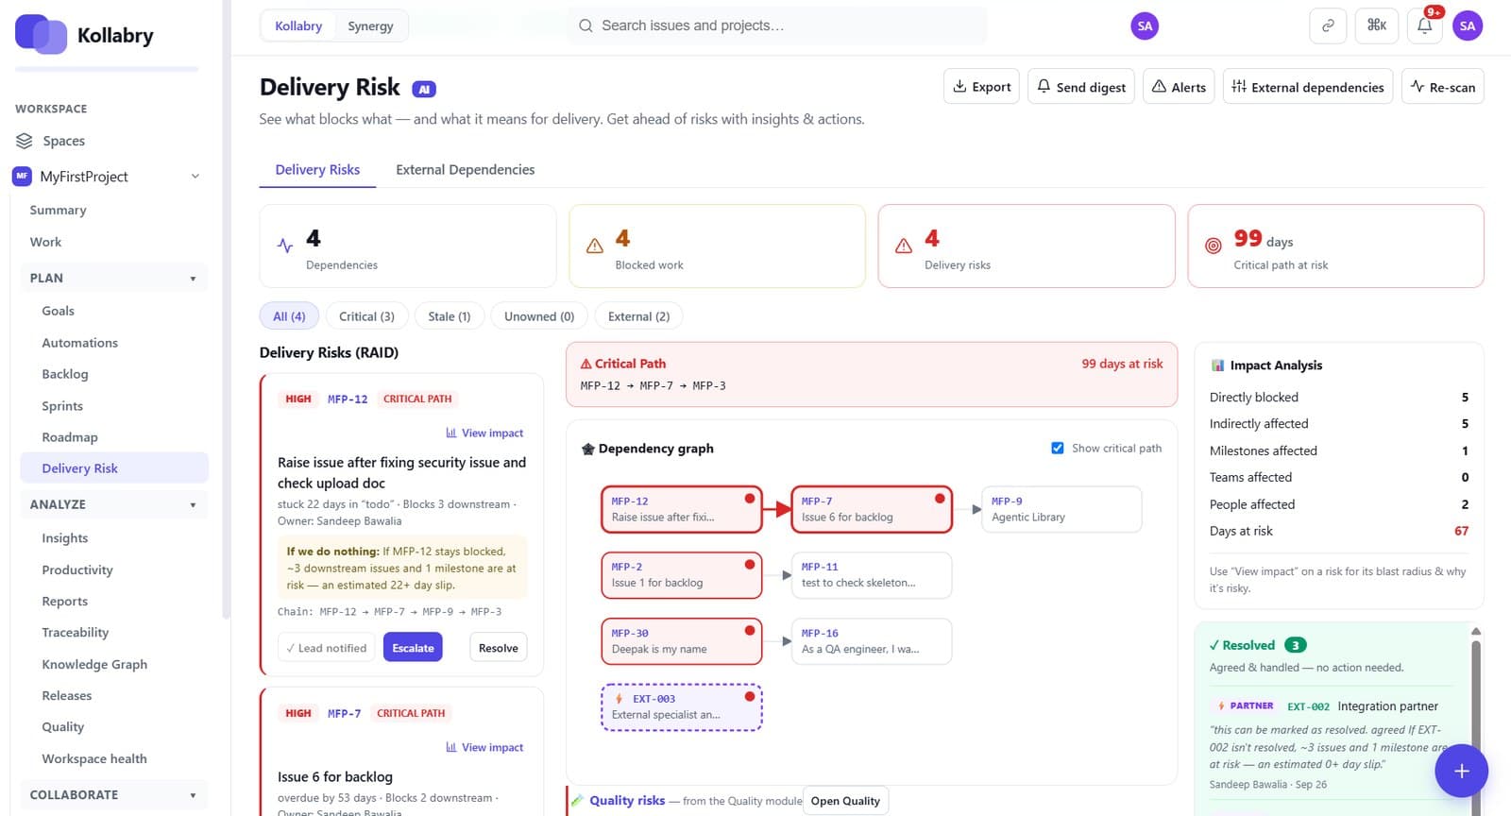Screen dimensions: 1511x816
Task: Collapse the COLLABORATE section
Action: [193, 795]
